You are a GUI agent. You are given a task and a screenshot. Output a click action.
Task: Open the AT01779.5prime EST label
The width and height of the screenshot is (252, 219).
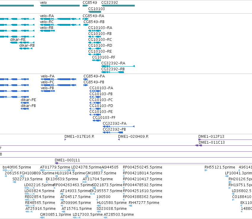click(55, 167)
